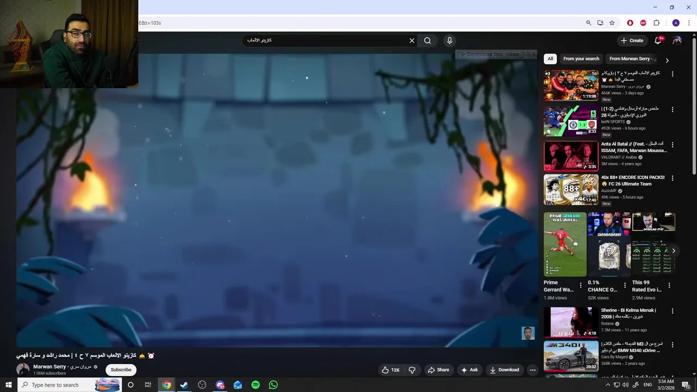697x392 pixels.
Task: Open the Chrome extensions puzzle icon
Action: pos(656,23)
